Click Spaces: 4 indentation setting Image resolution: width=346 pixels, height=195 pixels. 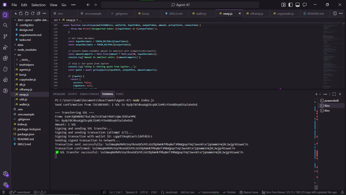pyautogui.click(x=131, y=192)
